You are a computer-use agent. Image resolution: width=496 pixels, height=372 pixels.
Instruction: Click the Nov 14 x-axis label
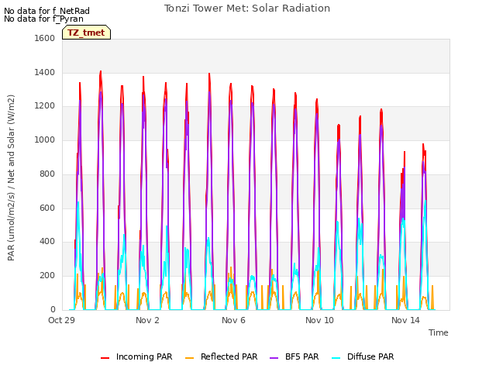(x=405, y=320)
